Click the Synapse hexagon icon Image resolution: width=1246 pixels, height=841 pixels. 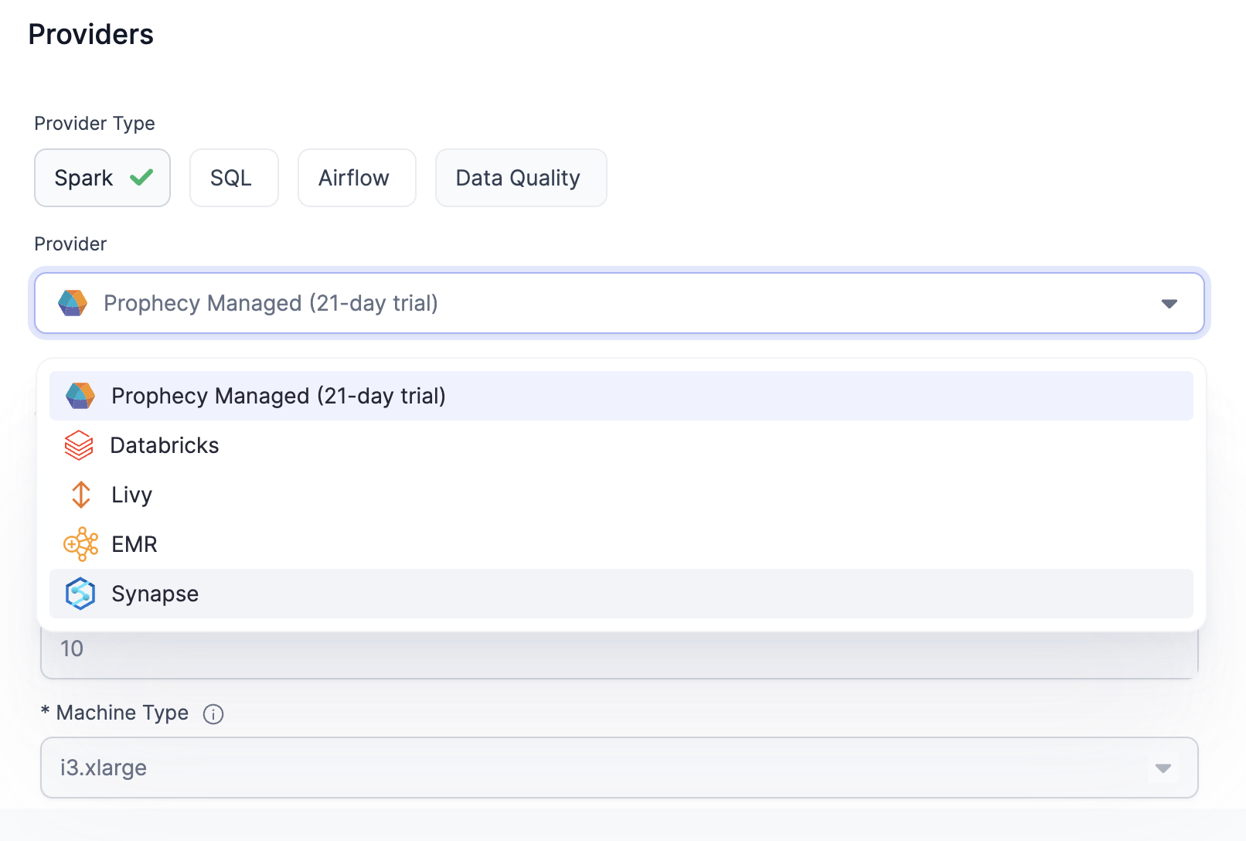(x=80, y=594)
